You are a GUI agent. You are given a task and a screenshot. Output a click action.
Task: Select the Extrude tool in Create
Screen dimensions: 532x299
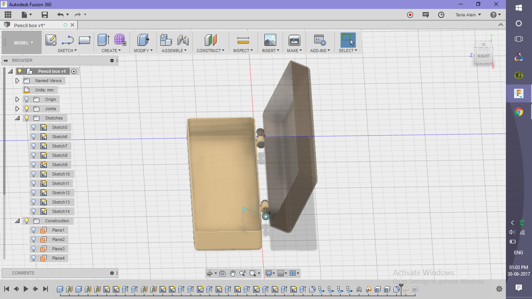pyautogui.click(x=103, y=40)
